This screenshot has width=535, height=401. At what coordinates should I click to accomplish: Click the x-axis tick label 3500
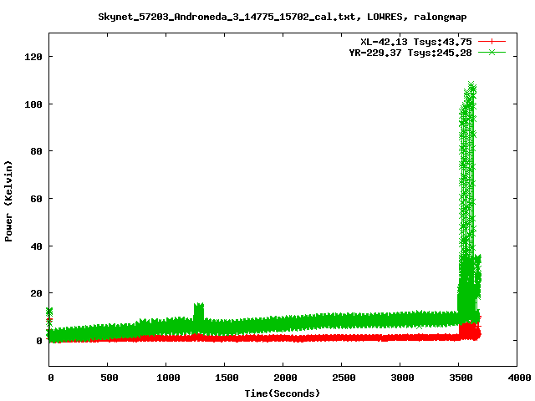[x=461, y=378]
